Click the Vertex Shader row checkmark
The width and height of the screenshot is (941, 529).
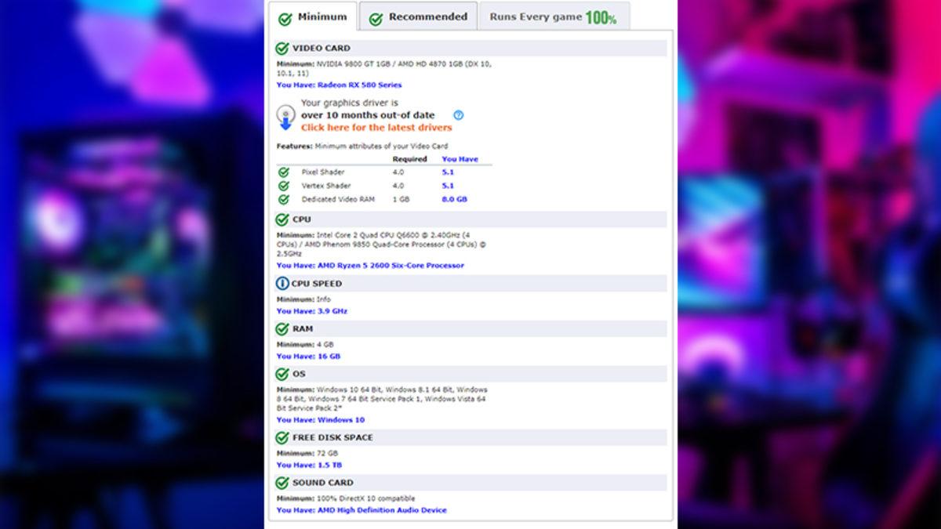[x=284, y=186]
